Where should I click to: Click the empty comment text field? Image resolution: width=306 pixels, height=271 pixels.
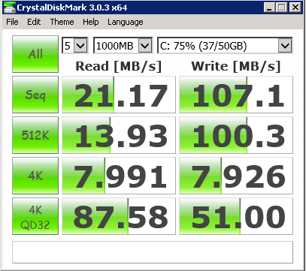(153, 252)
